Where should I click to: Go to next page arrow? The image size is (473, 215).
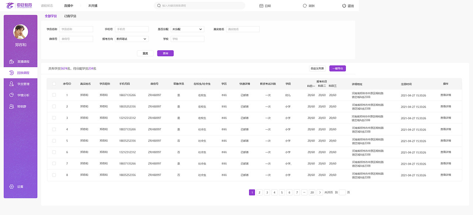tap(320, 192)
